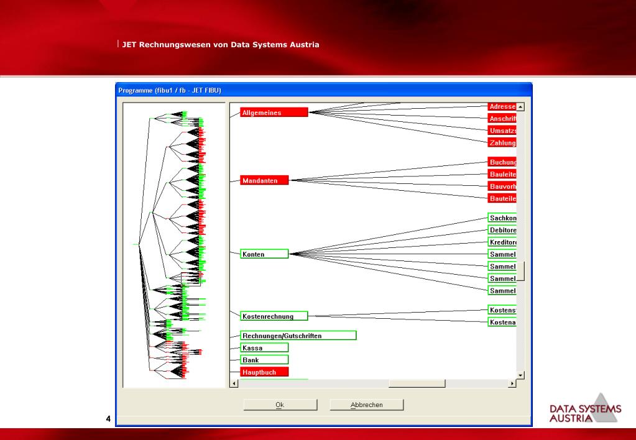Select the red Anschrif node

[x=502, y=119]
